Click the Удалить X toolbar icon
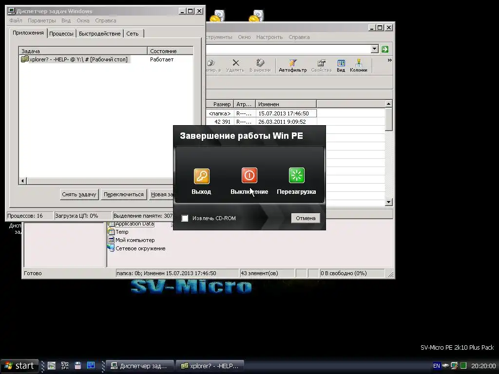This screenshot has height=374, width=499. 235,66
